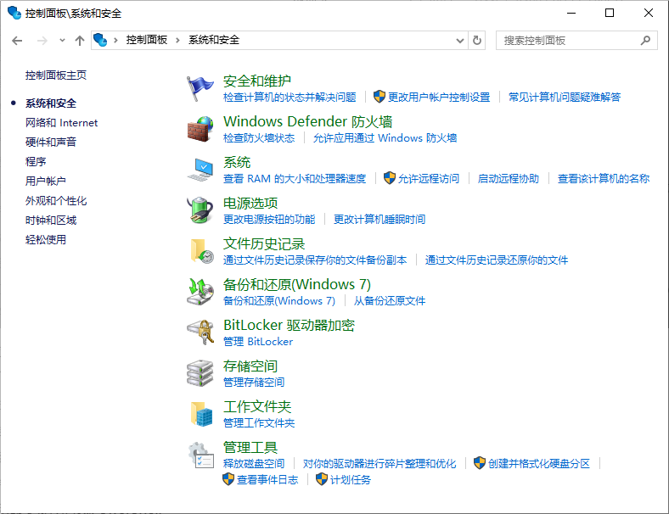Open 外观和个性化 category
Viewport: 669px width, 514px height.
56,201
